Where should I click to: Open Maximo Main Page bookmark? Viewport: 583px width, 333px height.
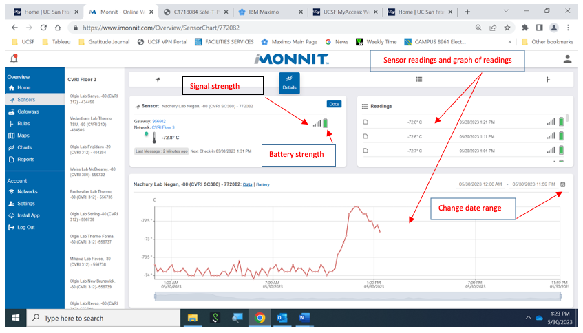tap(289, 41)
